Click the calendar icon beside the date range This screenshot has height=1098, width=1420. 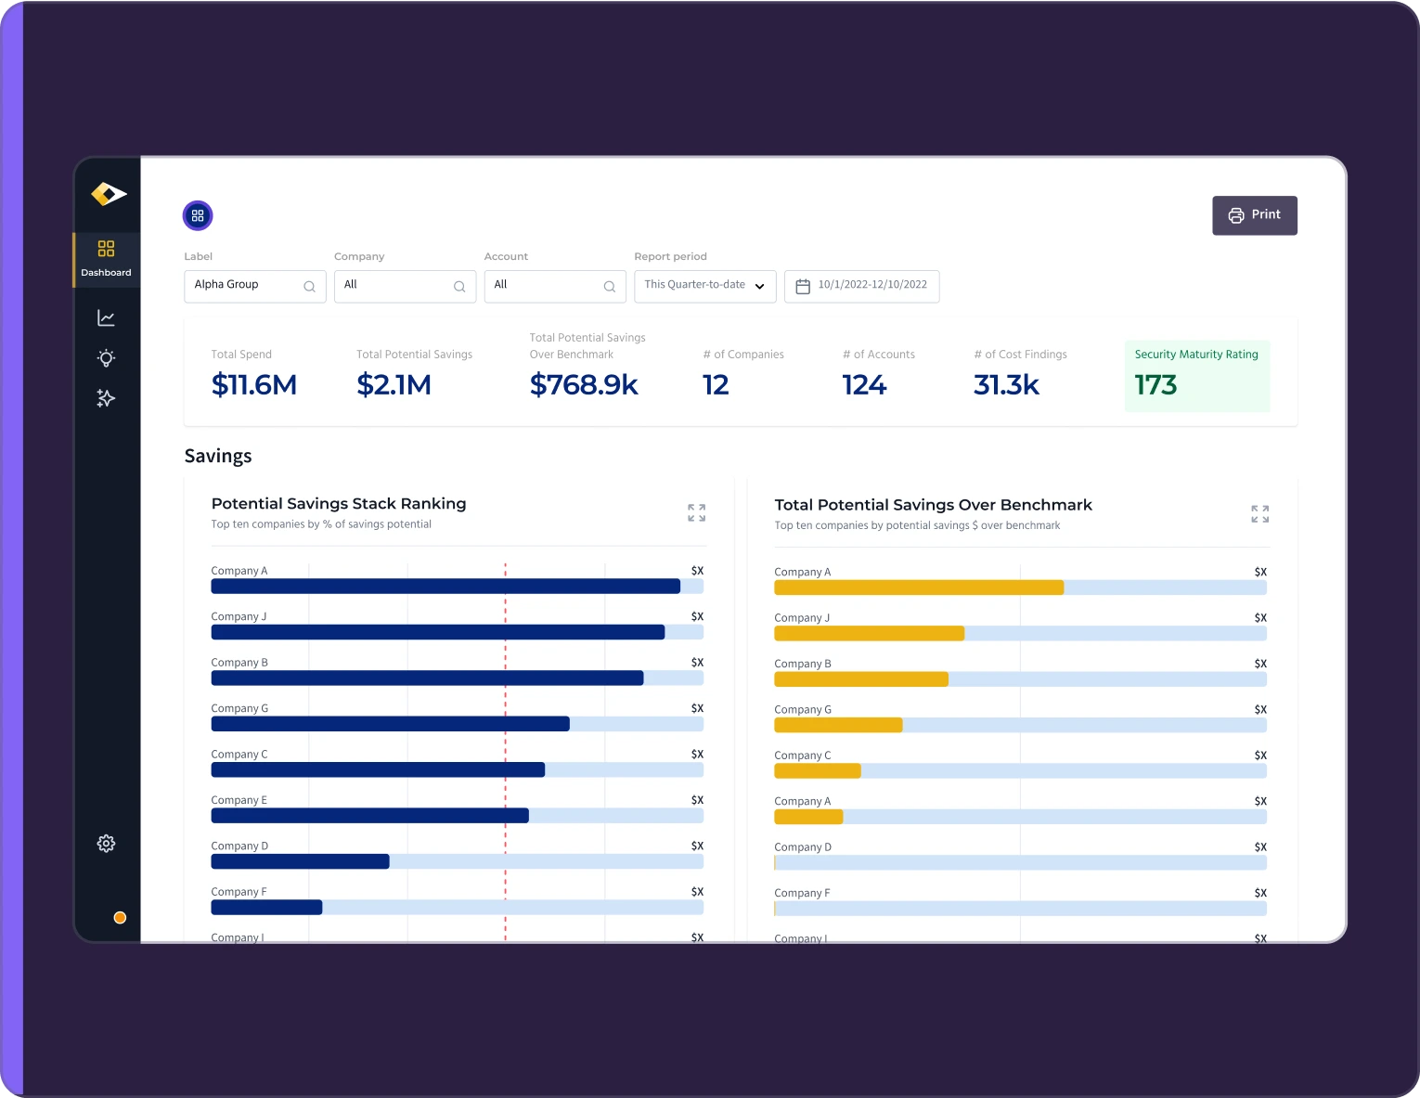(804, 286)
